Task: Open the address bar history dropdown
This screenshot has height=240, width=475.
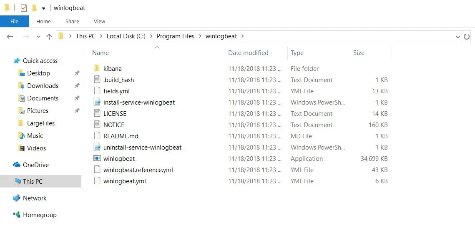Action: (x=458, y=36)
